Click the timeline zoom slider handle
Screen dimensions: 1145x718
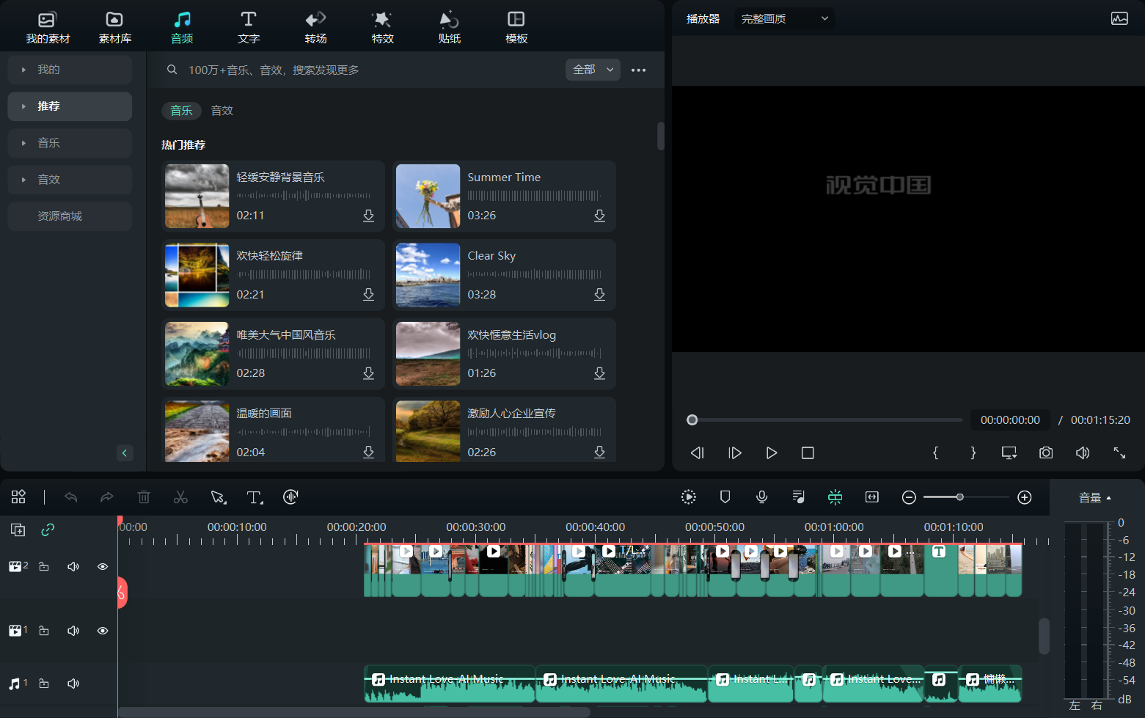coord(959,497)
